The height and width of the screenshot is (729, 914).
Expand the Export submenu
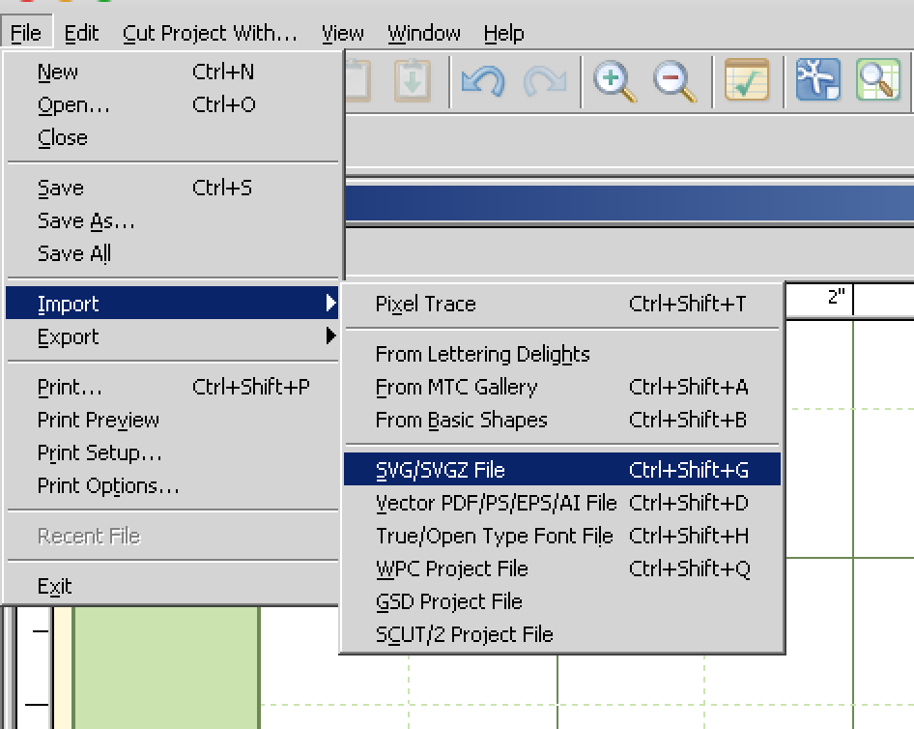(68, 337)
